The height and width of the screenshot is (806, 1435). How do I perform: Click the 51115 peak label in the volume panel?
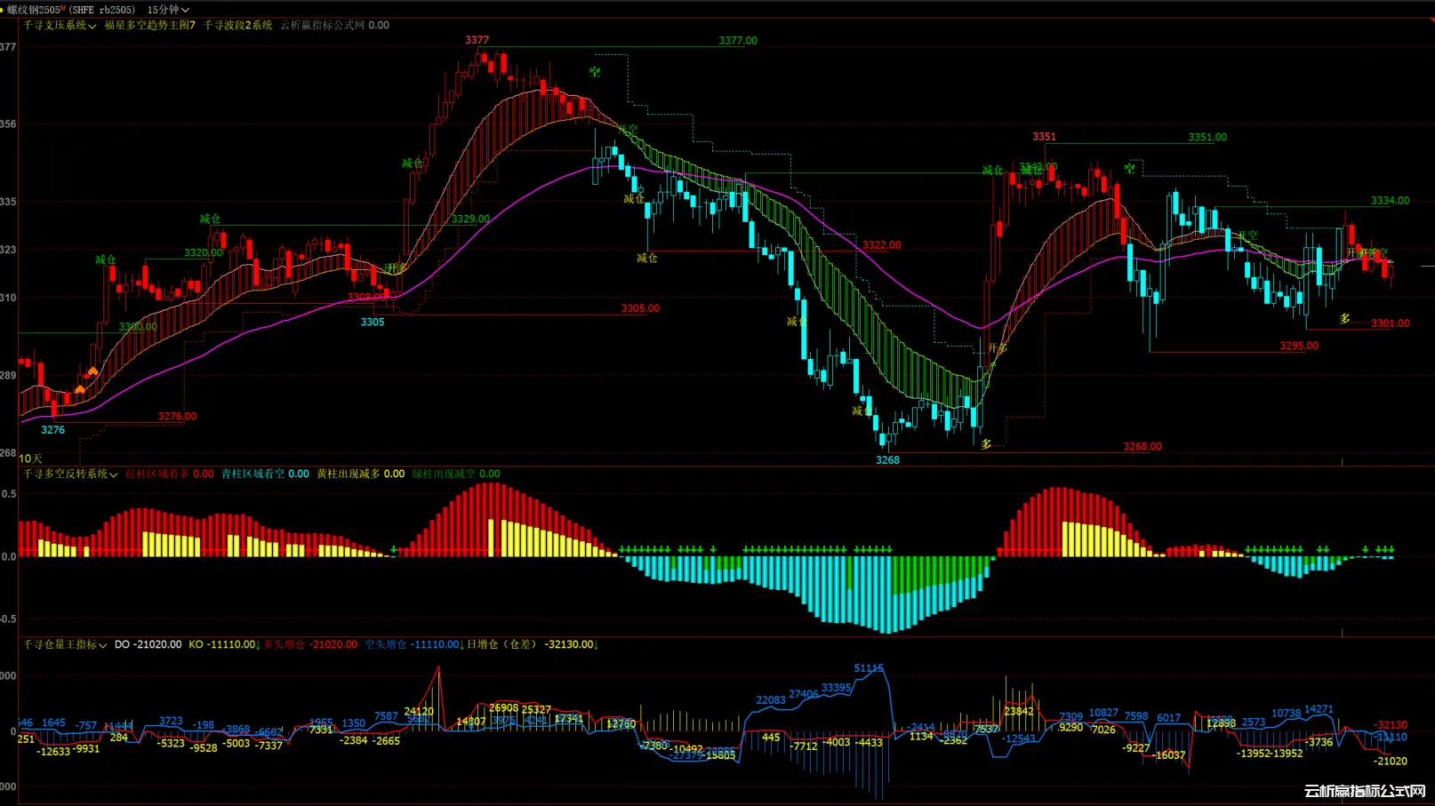click(869, 668)
